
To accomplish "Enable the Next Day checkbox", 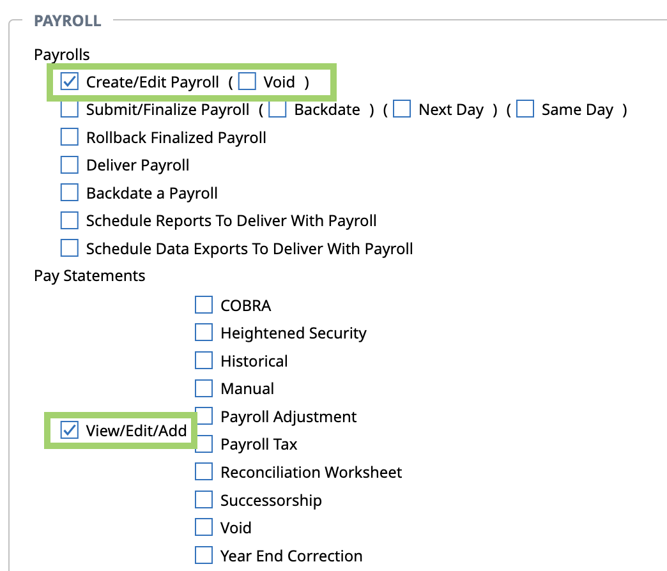I will [402, 109].
